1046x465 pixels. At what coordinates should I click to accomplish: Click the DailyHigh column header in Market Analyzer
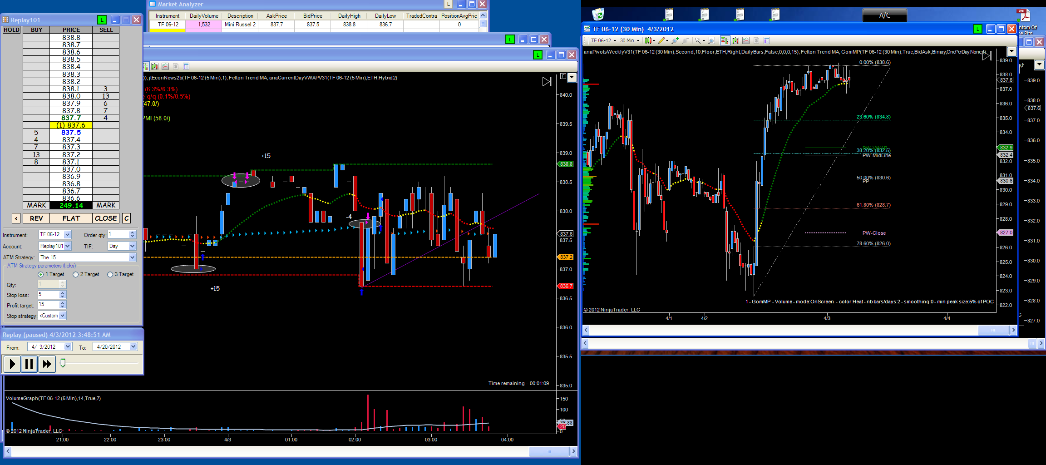point(349,16)
